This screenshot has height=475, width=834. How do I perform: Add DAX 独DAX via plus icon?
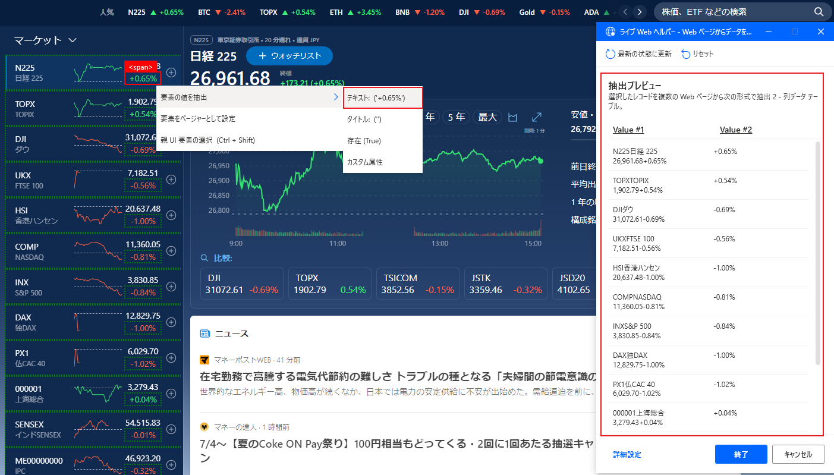click(x=171, y=322)
